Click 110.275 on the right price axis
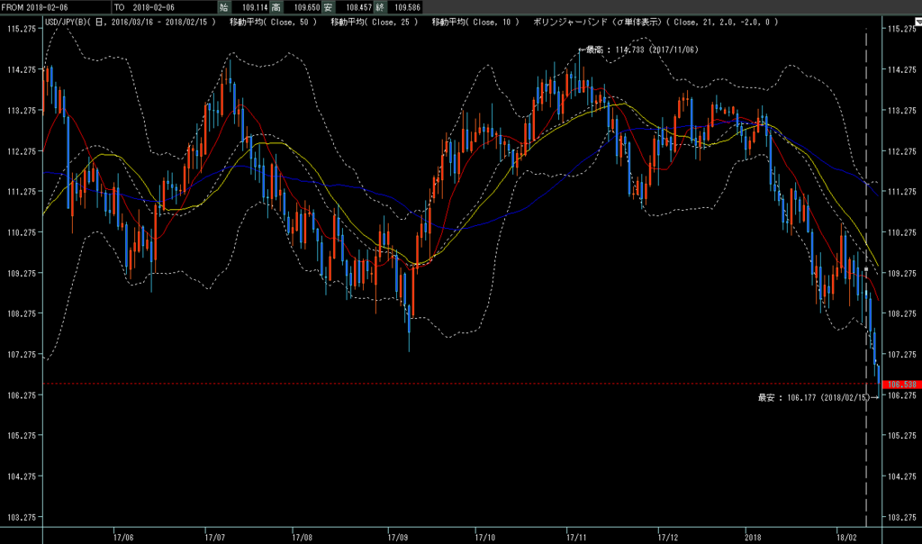 pyautogui.click(x=902, y=232)
